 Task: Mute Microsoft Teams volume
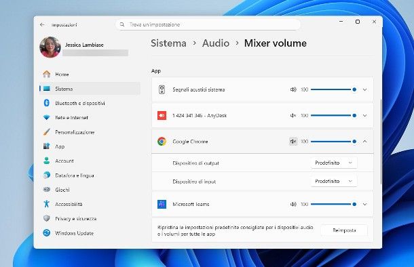[x=293, y=204]
